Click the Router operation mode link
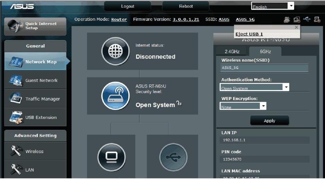The width and height of the screenshot is (325, 179). tap(119, 19)
